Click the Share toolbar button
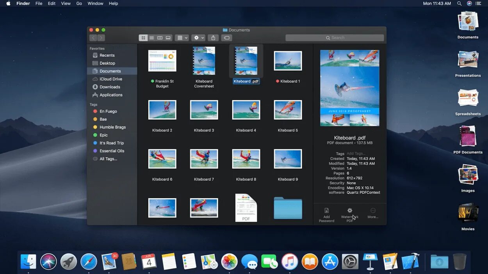 point(213,38)
